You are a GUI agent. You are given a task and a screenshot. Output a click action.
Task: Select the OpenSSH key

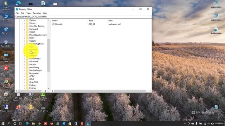pos(33,82)
